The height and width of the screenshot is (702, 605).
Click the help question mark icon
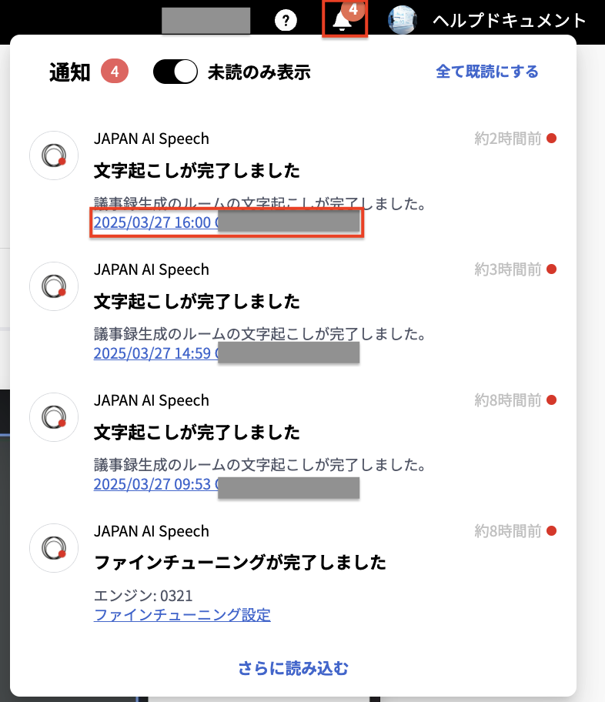click(286, 20)
